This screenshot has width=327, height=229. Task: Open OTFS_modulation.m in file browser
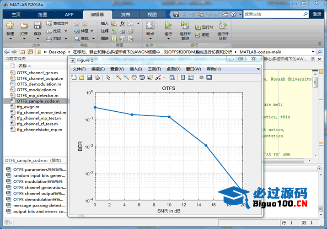pyautogui.click(x=36, y=90)
